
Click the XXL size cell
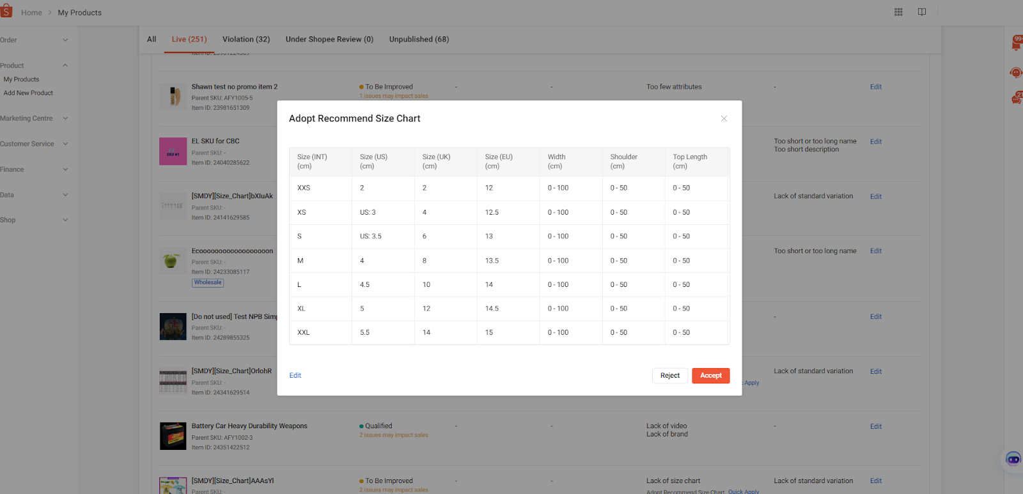point(320,333)
